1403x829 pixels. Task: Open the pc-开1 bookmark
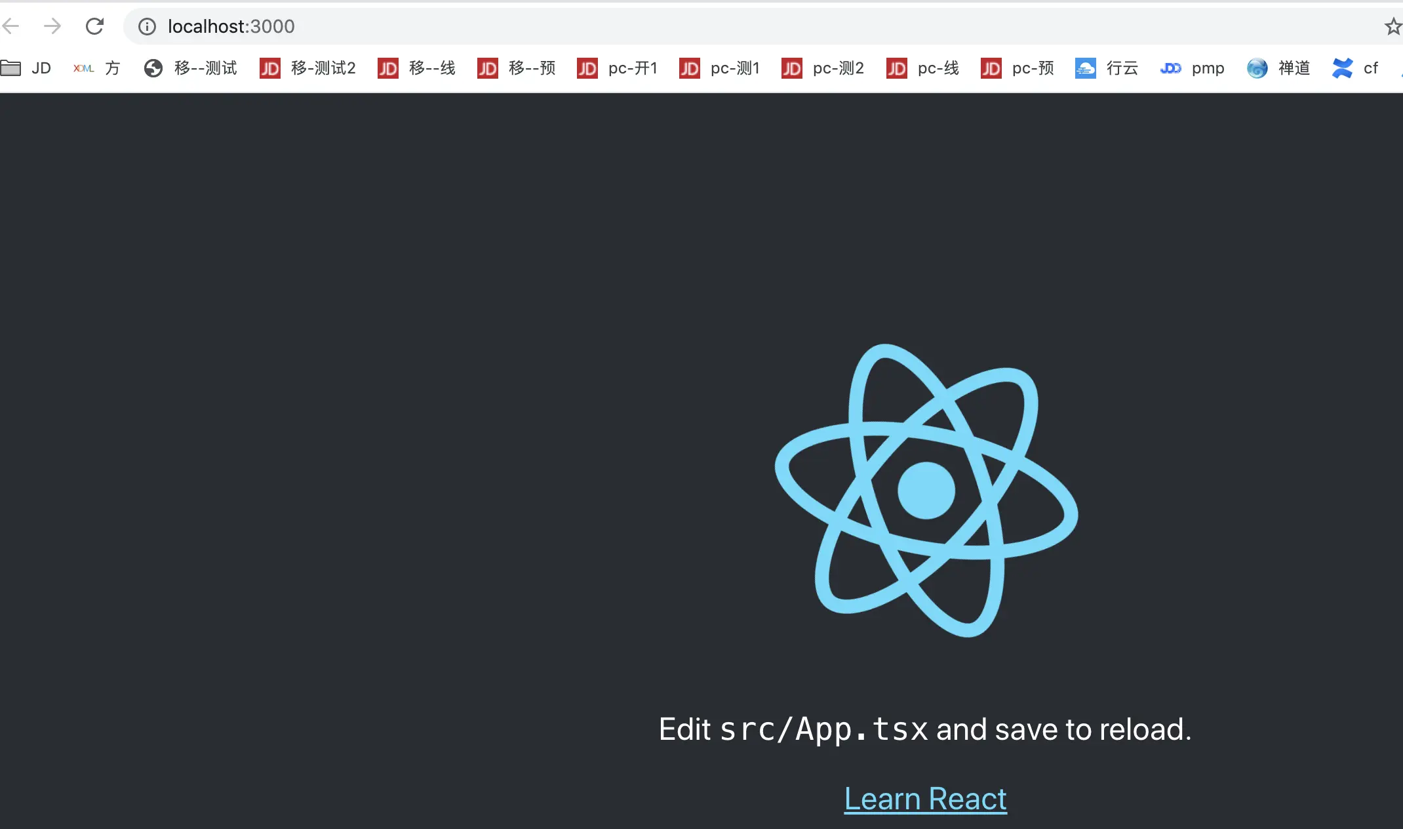[618, 68]
